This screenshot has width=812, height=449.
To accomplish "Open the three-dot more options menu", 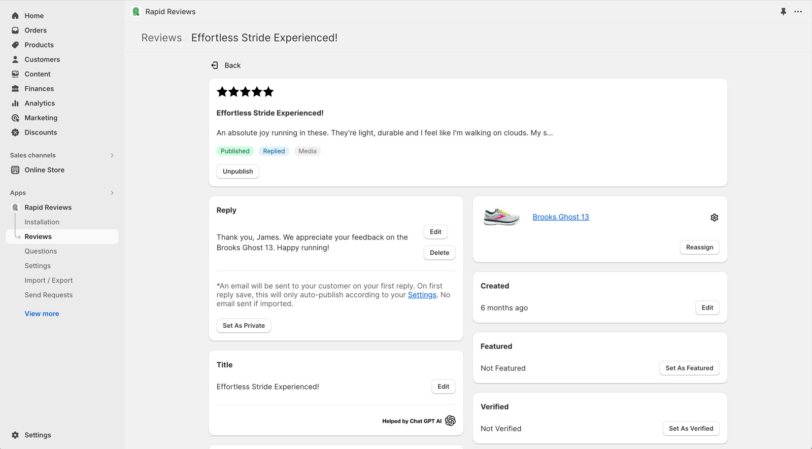I will 798,12.
